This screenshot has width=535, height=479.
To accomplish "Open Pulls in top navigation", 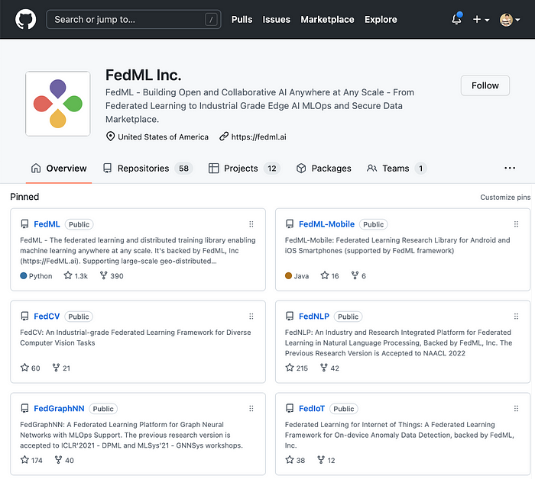I will (242, 19).
